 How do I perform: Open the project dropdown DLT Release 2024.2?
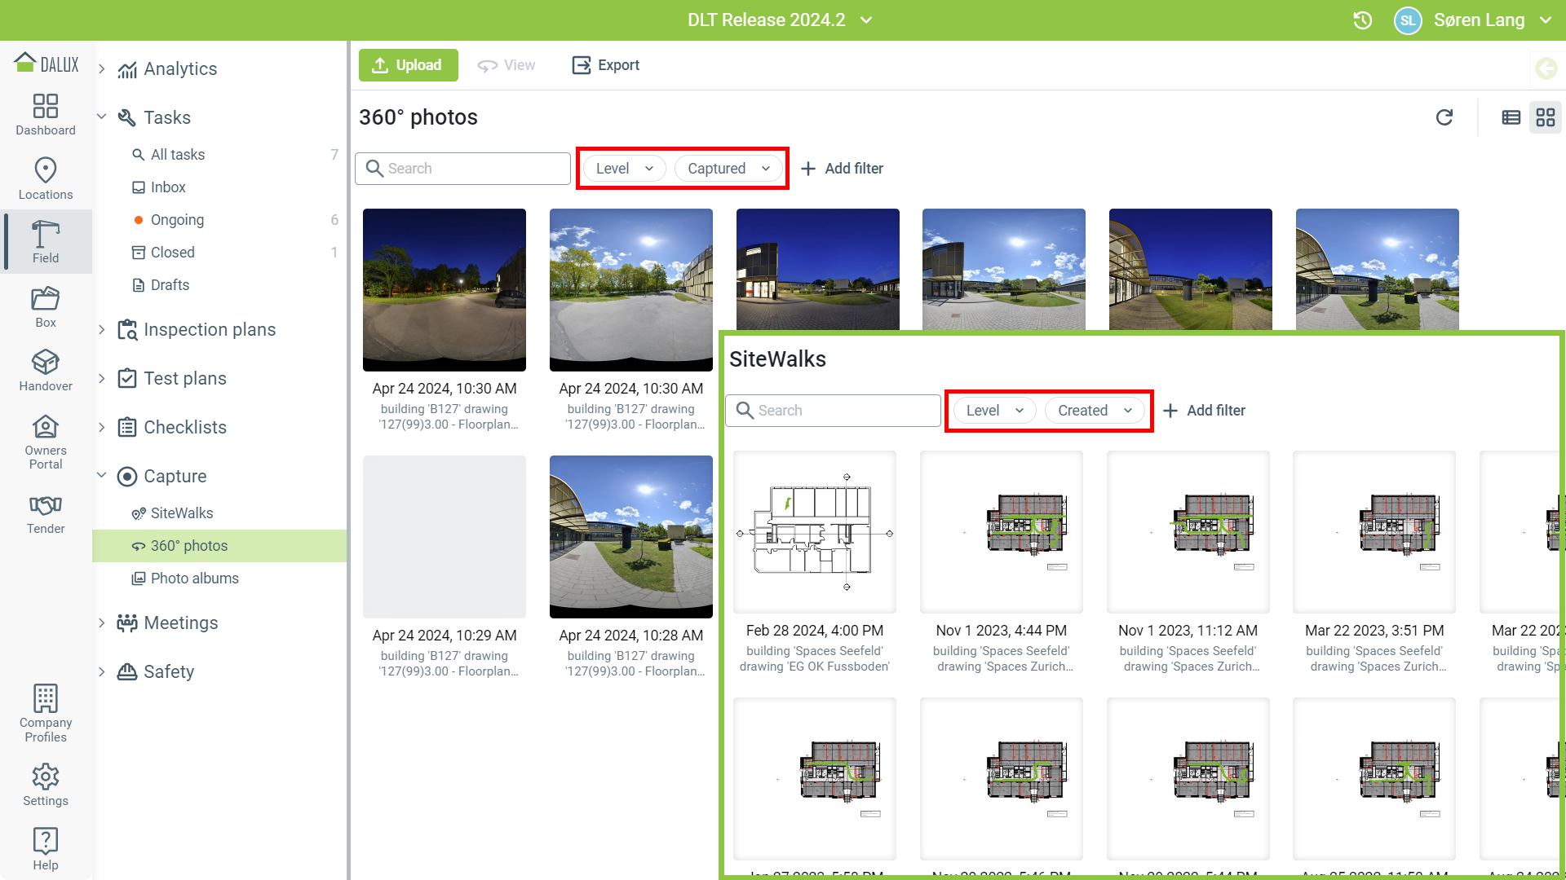coord(780,20)
